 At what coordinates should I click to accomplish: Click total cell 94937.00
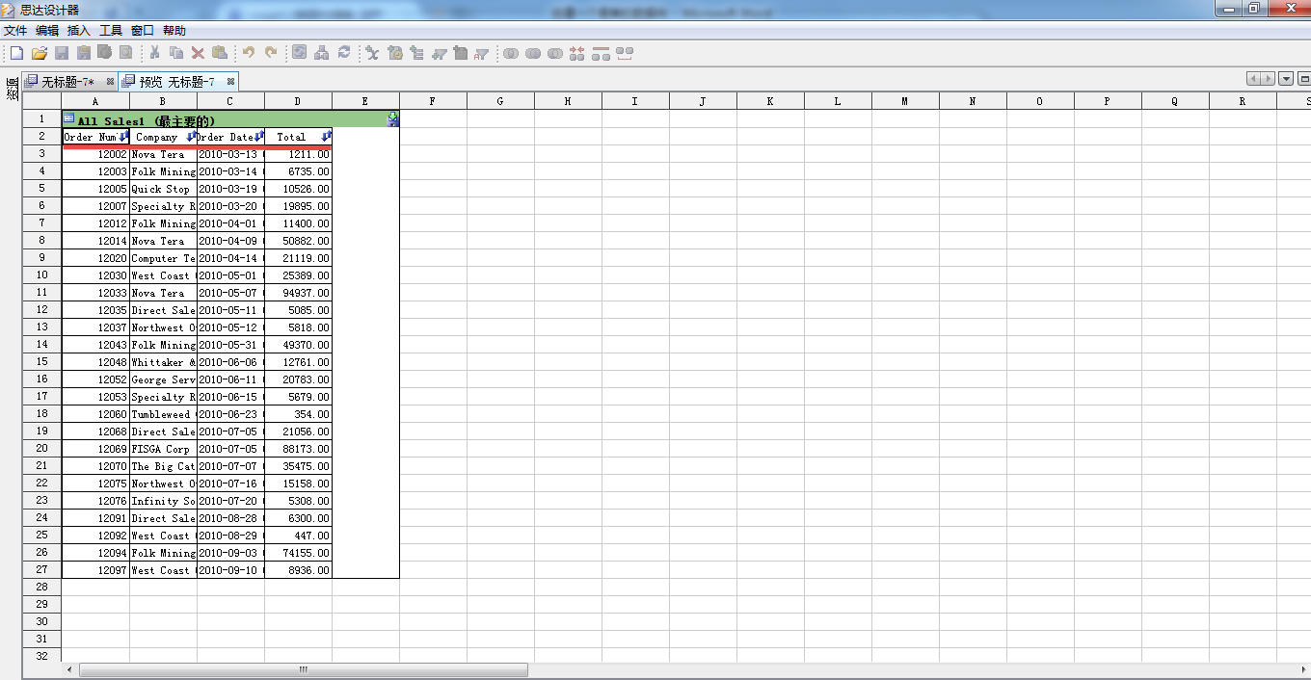click(298, 293)
